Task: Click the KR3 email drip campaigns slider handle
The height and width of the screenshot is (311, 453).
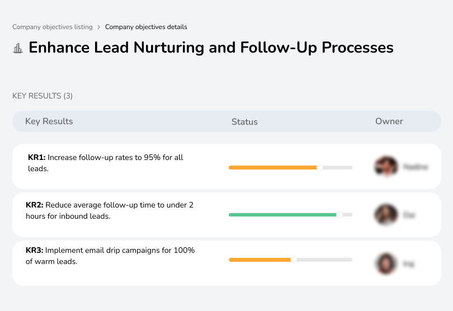Action: tap(294, 260)
